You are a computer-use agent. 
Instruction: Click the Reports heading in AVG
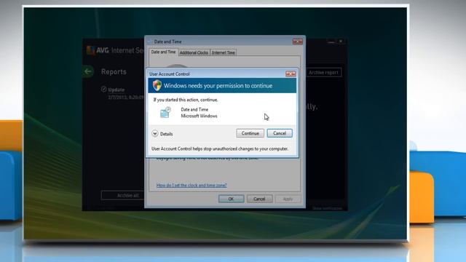(114, 72)
